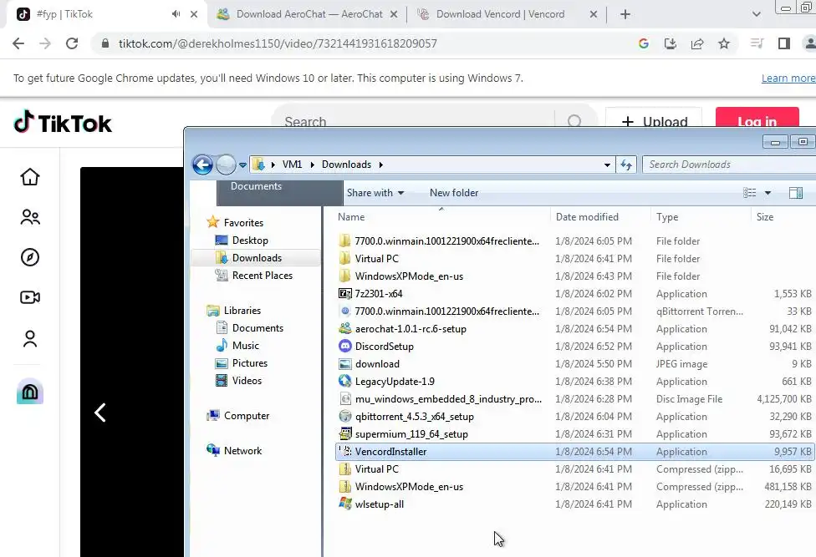This screenshot has width=816, height=557.
Task: Share this page icon in Chrome
Action: 697,43
